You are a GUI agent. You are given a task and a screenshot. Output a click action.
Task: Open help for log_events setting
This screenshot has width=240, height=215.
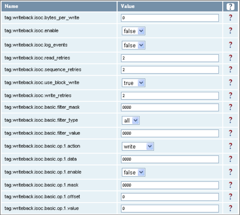coord(230,45)
